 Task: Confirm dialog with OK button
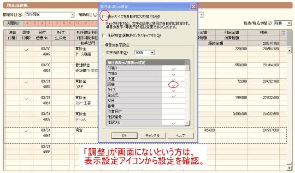124,136
